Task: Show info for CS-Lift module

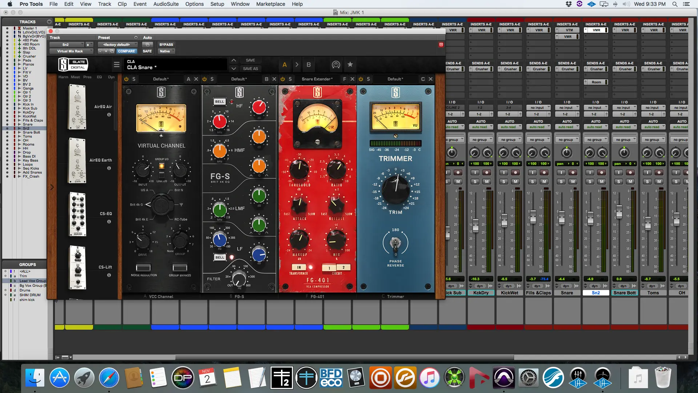Action: pyautogui.click(x=109, y=275)
